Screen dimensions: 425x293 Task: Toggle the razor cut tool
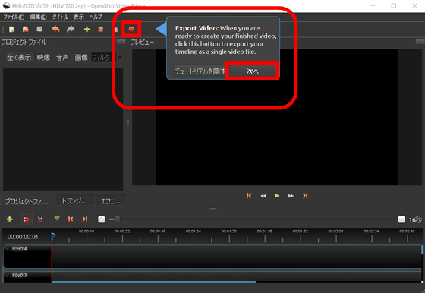tap(40, 219)
